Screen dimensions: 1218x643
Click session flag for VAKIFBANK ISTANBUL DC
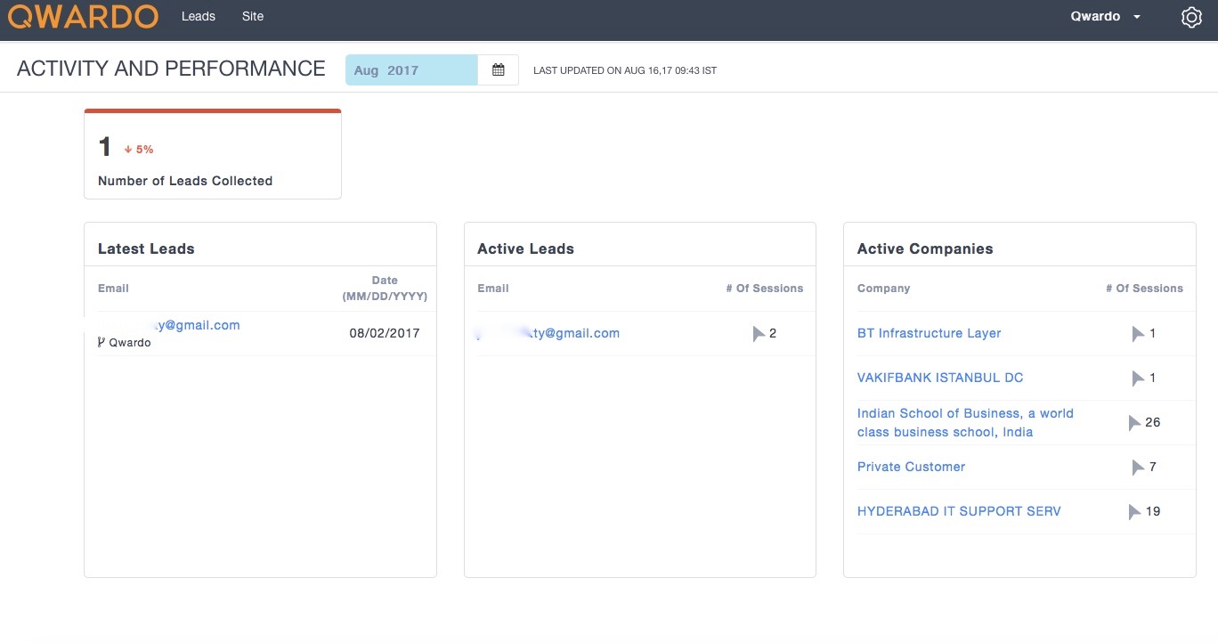coord(1138,378)
